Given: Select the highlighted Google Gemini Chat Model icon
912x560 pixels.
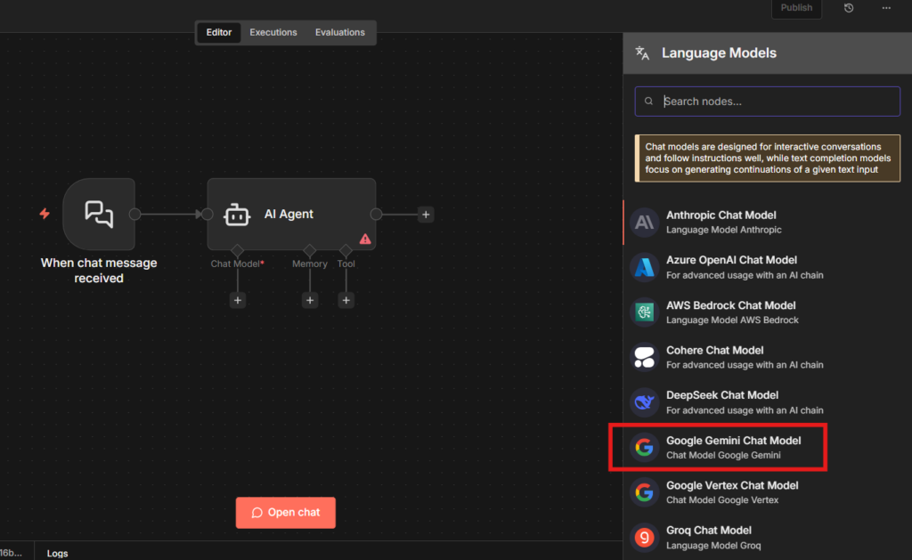Looking at the screenshot, I should click(644, 447).
